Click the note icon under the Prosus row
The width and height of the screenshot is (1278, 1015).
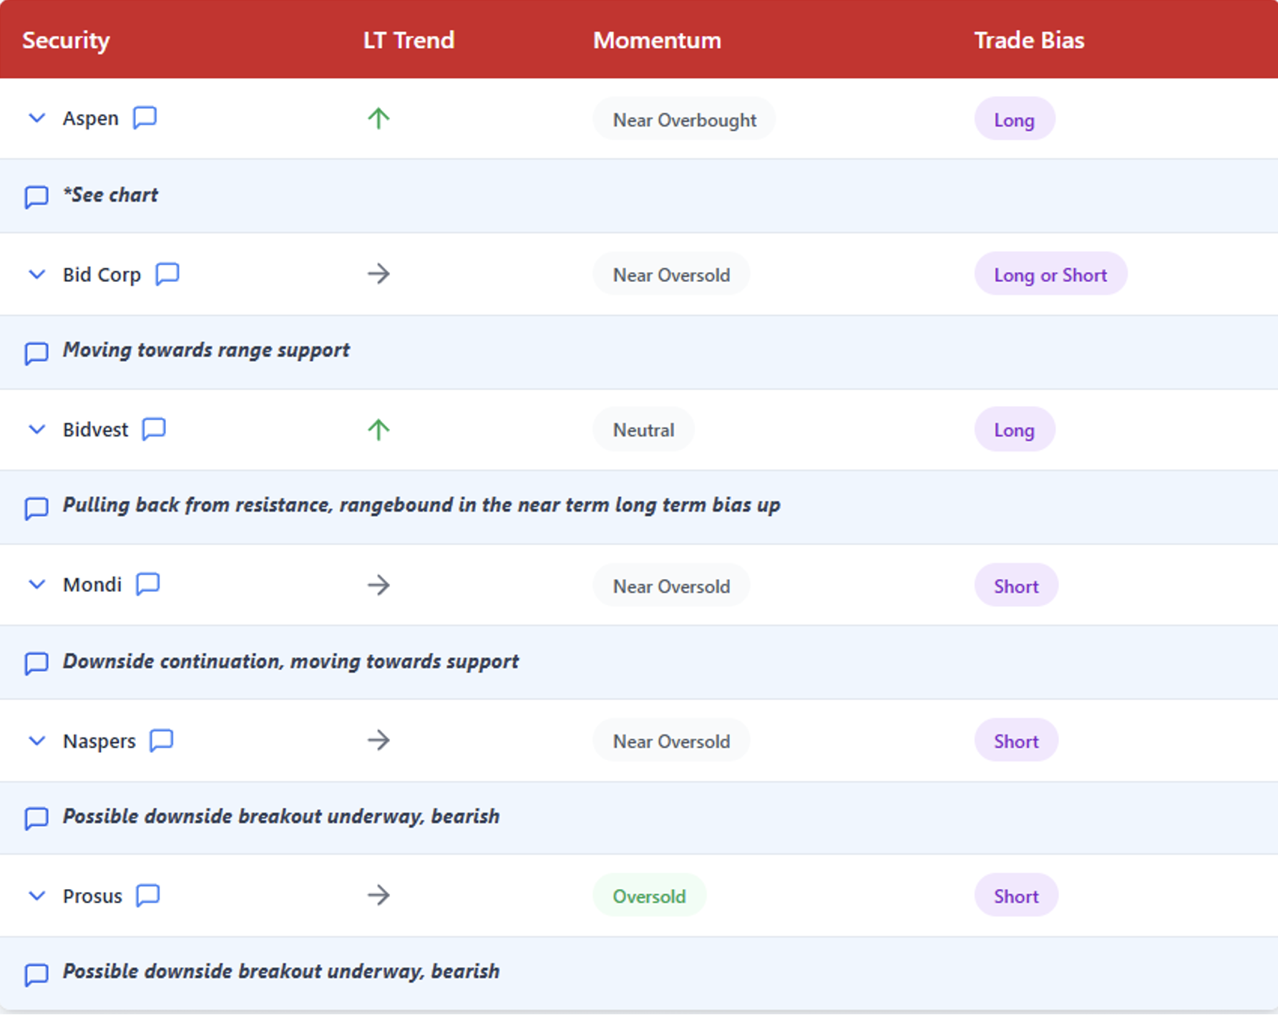pyautogui.click(x=36, y=974)
